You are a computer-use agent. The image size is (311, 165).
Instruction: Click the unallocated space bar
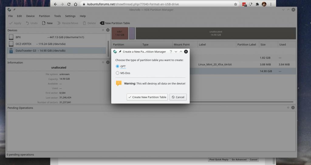tap(216, 33)
